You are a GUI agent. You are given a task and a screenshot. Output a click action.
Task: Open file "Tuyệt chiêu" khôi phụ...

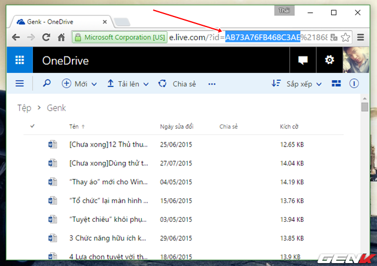pyautogui.click(x=108, y=219)
